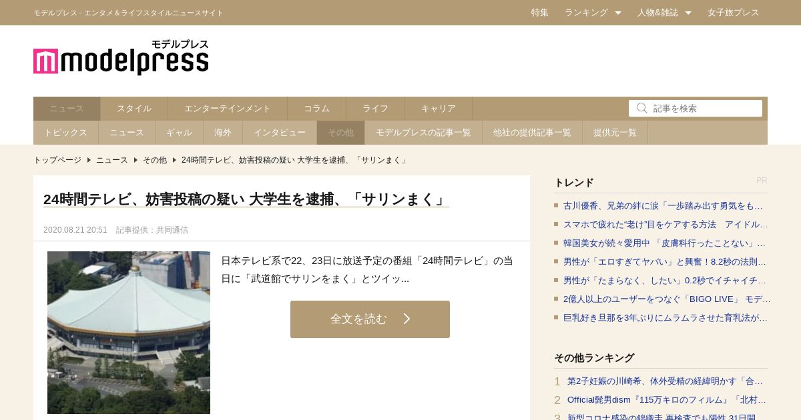Select the ニュース main navigation tab
This screenshot has width=801, height=420.
(x=67, y=109)
